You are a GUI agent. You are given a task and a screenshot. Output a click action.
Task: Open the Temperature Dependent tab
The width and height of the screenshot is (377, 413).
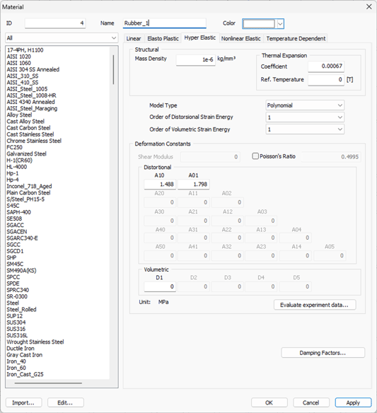pyautogui.click(x=296, y=38)
